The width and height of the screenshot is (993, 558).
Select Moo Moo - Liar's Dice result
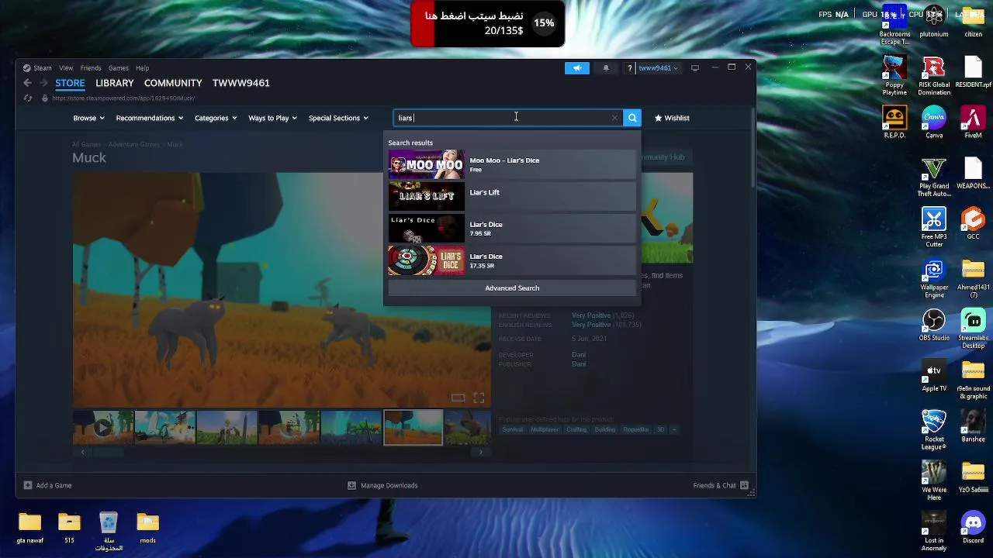tap(512, 164)
